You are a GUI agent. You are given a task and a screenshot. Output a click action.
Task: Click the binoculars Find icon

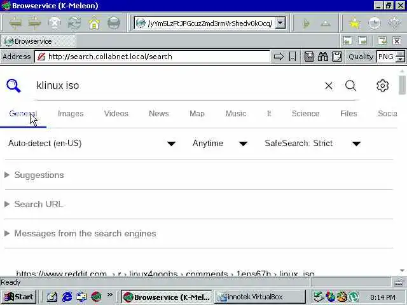tap(323, 57)
